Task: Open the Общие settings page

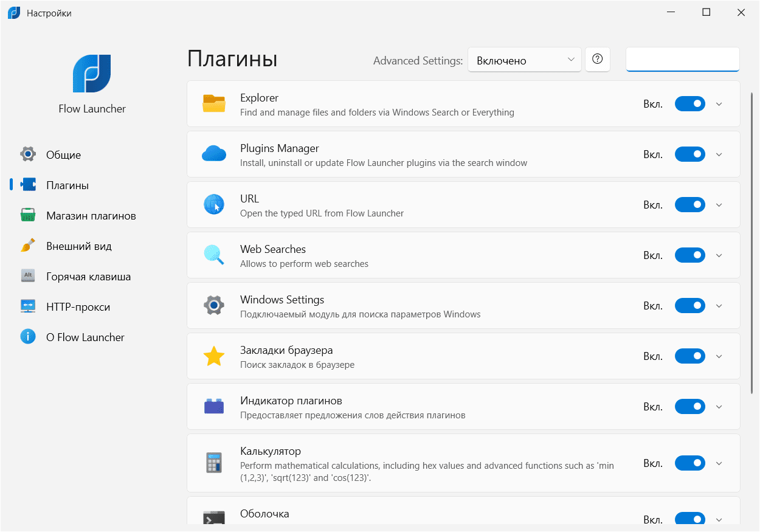Action: [x=91, y=154]
